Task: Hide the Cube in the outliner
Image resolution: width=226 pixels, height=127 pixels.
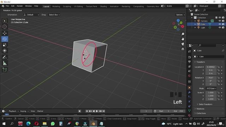Action: tap(220, 24)
